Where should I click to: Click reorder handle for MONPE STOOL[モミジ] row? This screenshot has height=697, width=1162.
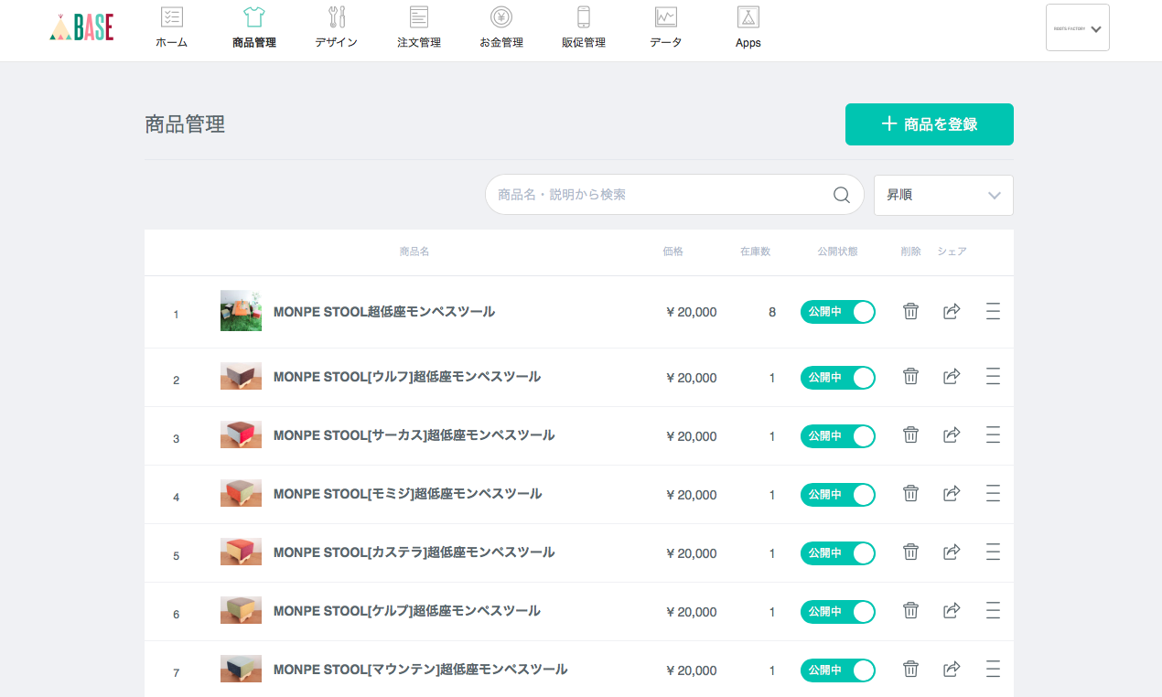993,494
